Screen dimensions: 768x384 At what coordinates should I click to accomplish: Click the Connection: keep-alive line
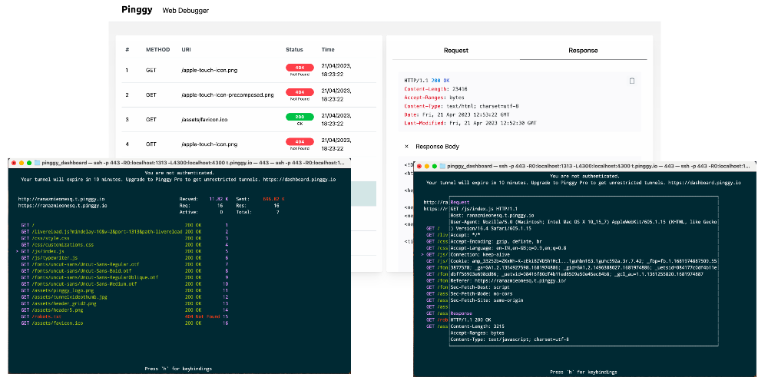coord(480,255)
